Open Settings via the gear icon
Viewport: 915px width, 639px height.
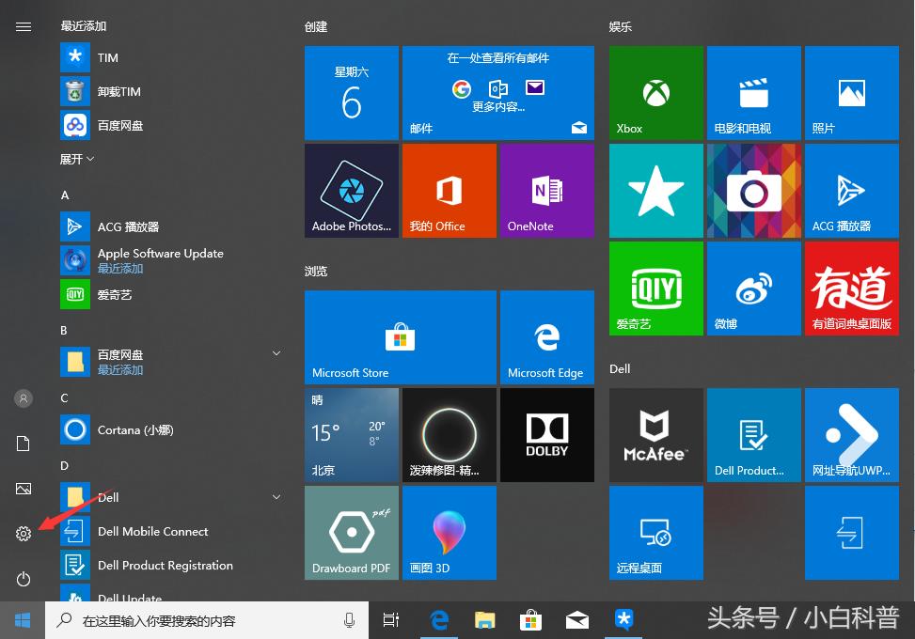pyautogui.click(x=24, y=534)
